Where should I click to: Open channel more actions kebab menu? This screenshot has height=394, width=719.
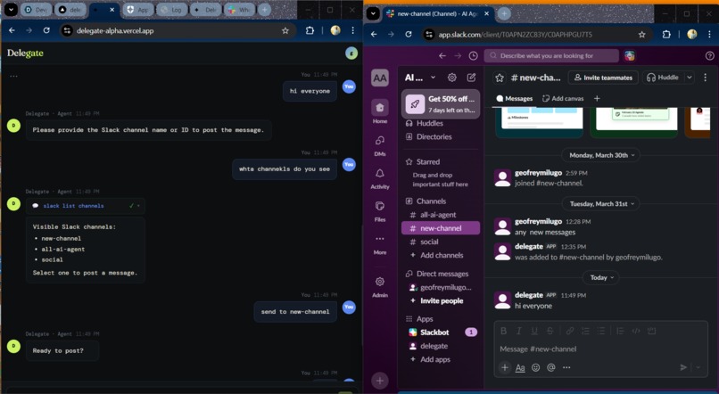pyautogui.click(x=706, y=78)
